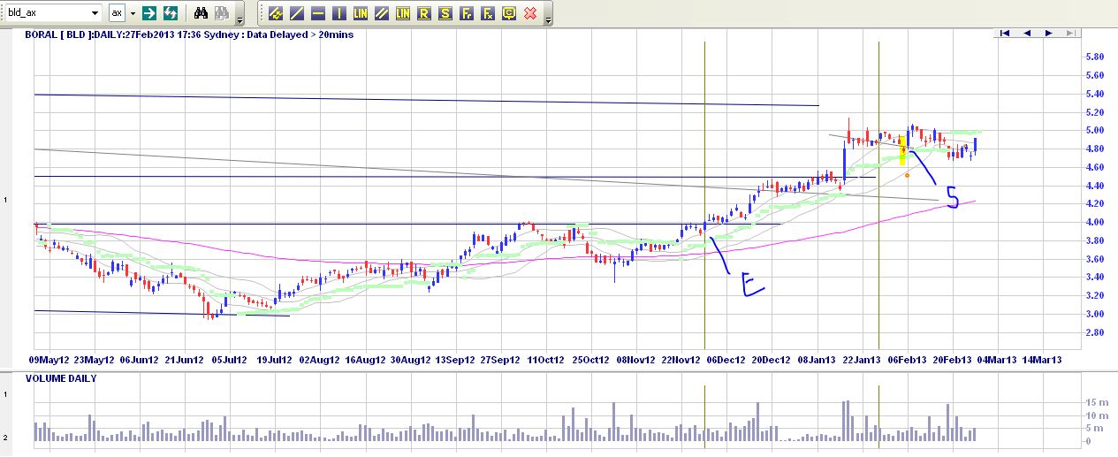Viewport: 1118px width, 457px height.
Task: Click the 22Jan13 date axis label
Action: [861, 361]
